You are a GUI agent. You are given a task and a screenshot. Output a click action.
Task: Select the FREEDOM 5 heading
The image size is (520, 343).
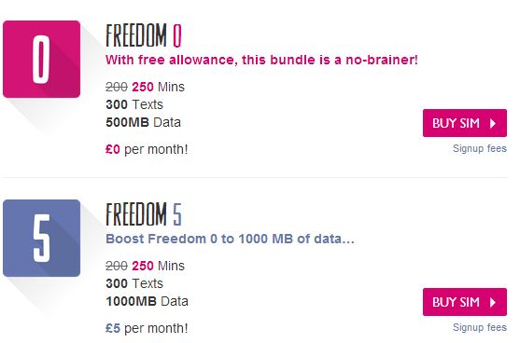coord(144,214)
